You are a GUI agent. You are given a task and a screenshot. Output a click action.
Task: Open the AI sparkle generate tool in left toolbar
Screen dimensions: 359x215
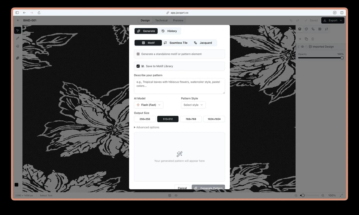[x=17, y=58]
